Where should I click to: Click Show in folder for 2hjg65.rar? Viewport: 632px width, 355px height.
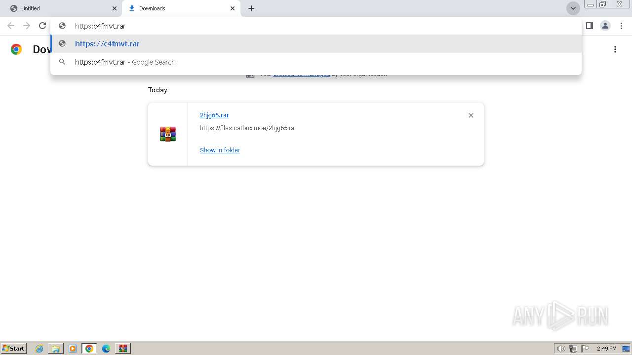[220, 150]
